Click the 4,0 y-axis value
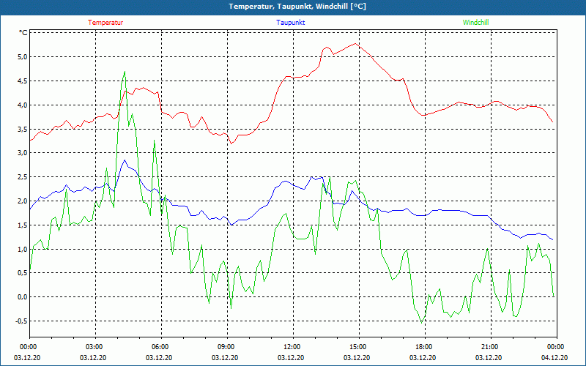This screenshot has height=366, width=586. click(23, 105)
